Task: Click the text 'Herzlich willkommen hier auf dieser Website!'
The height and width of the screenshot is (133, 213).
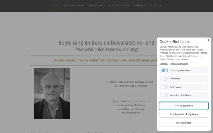Action: (131, 82)
